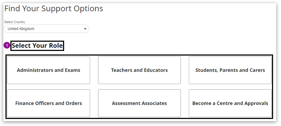Open the Select Country combo box
The height and width of the screenshot is (126, 281).
click(x=46, y=29)
